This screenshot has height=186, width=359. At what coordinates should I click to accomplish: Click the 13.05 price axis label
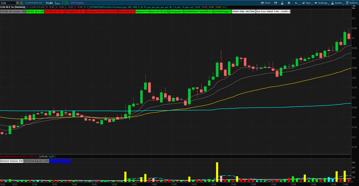point(355,28)
